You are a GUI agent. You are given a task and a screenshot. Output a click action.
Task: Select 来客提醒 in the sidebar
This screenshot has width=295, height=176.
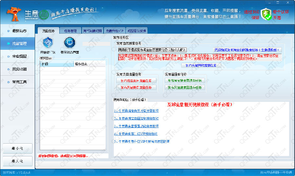pos(17,56)
